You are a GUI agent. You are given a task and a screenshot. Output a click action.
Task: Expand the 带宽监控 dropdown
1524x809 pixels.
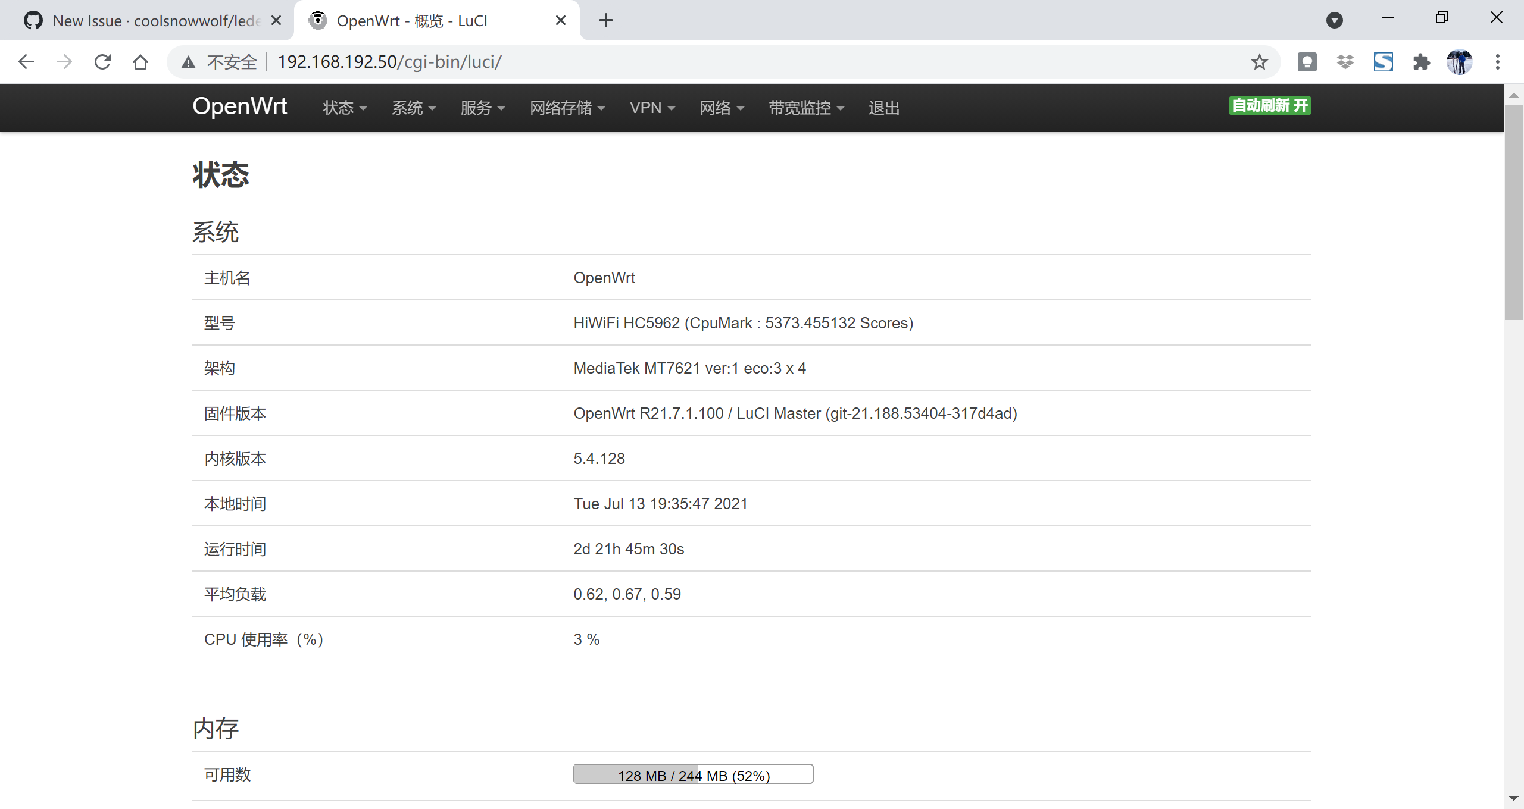pos(805,108)
